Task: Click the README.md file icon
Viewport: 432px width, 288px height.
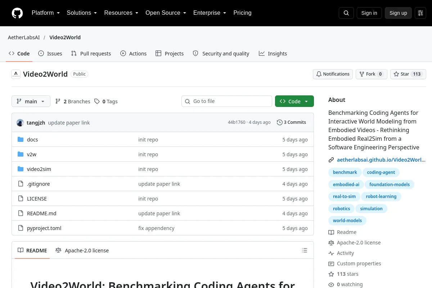Action: point(21,213)
